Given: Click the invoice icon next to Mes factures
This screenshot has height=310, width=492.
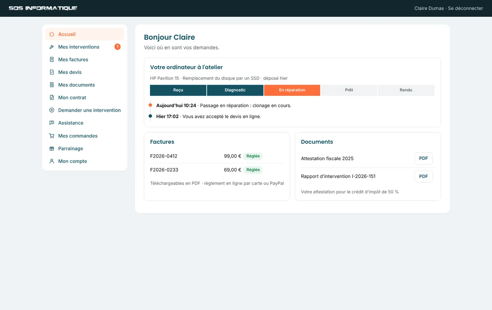Looking at the screenshot, I should (x=52, y=60).
